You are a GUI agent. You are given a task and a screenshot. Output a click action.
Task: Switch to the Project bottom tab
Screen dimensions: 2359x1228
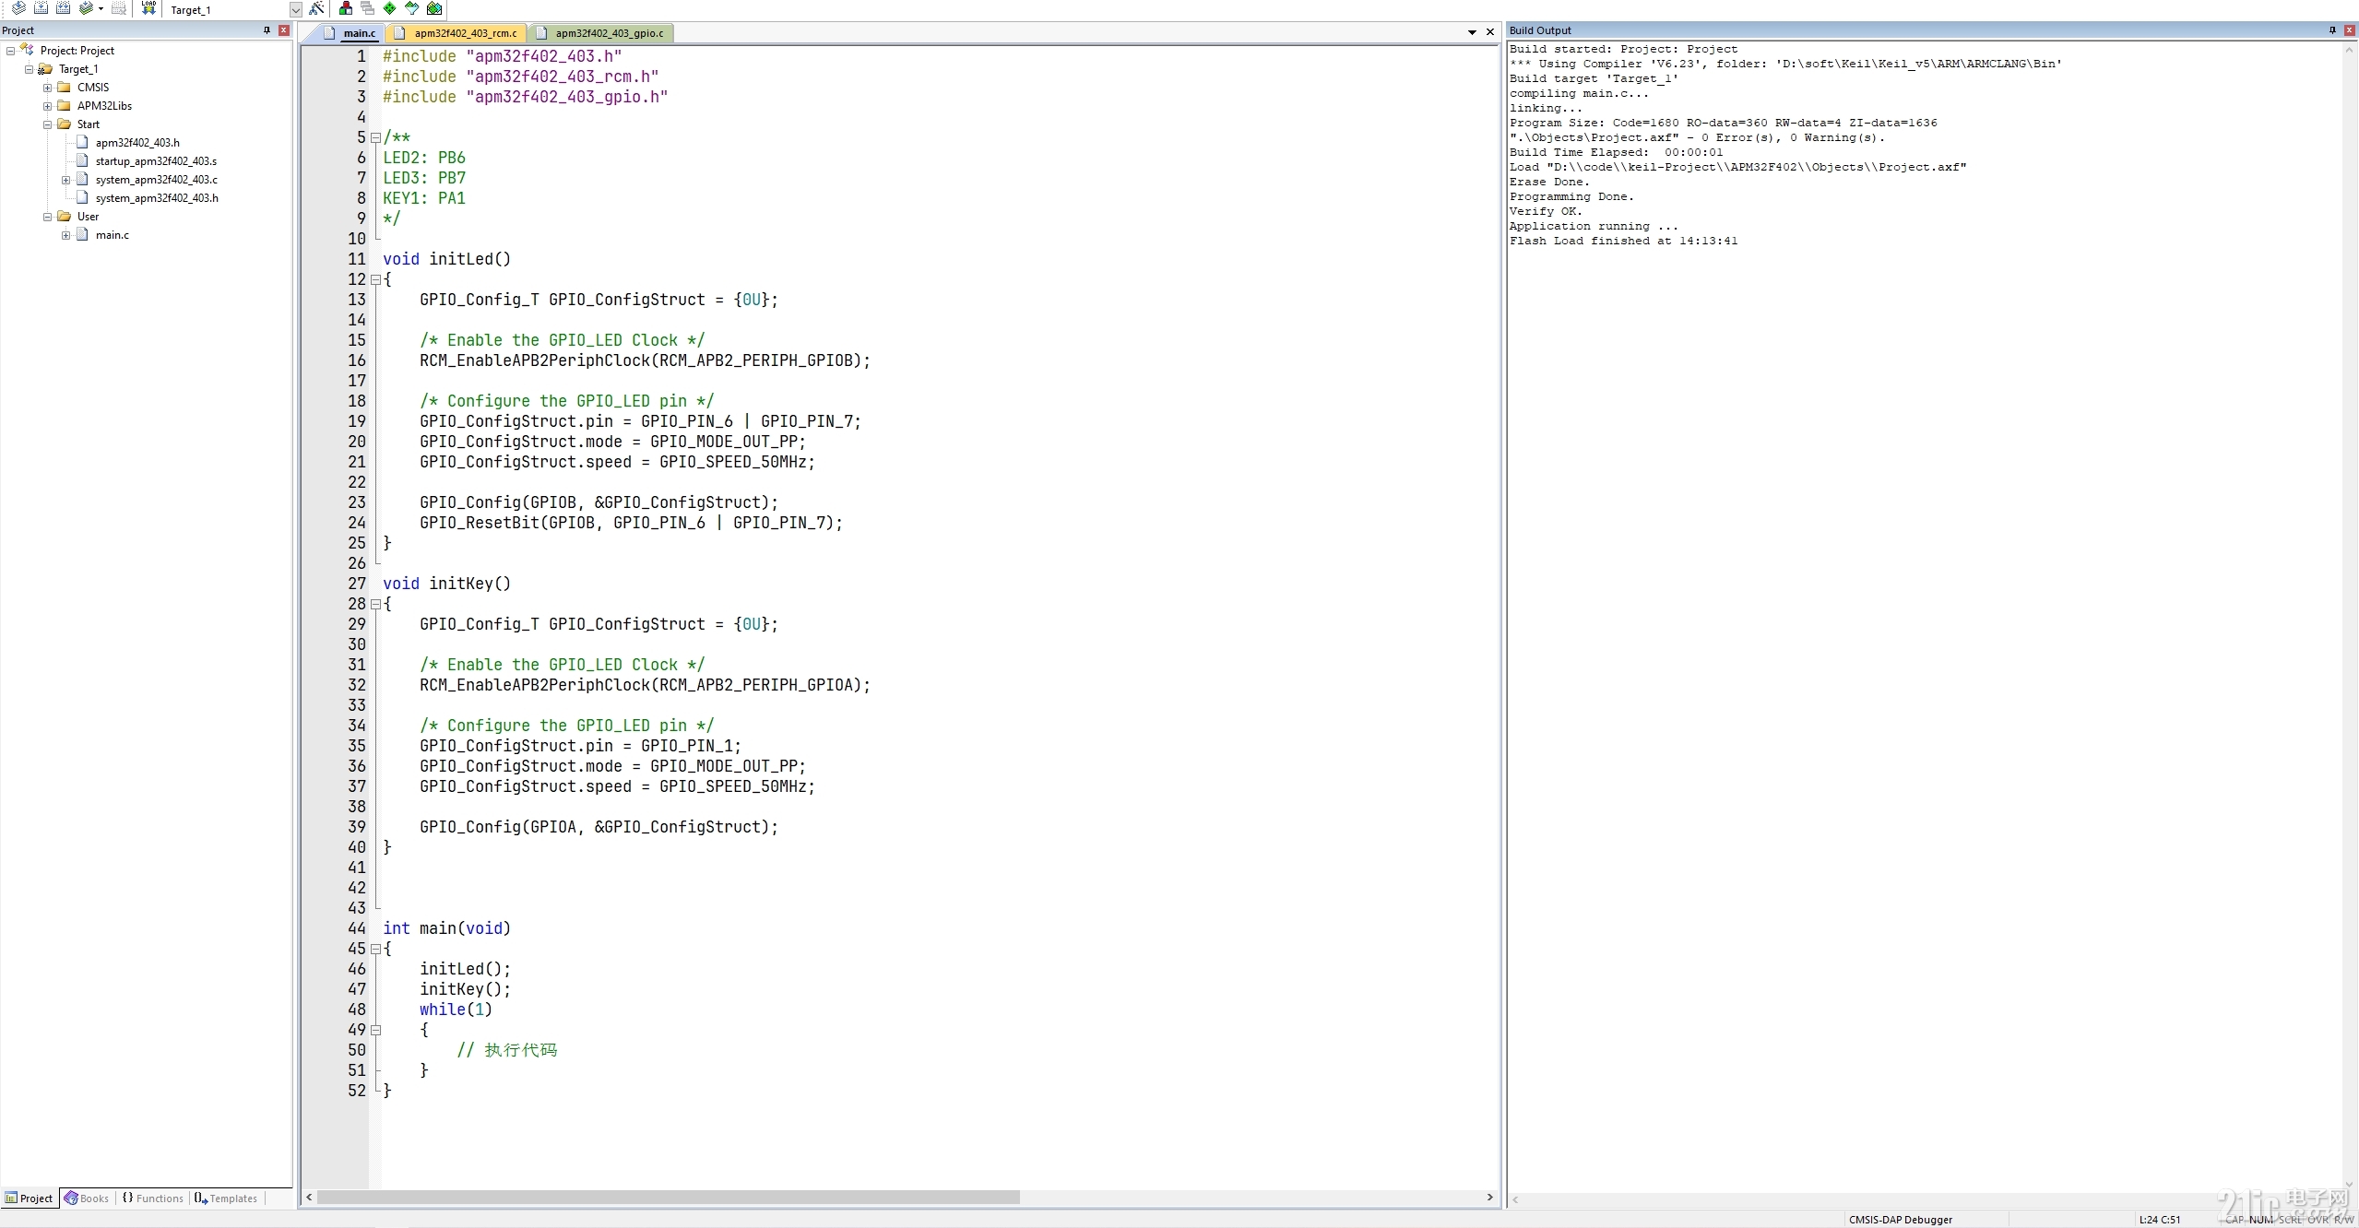point(30,1198)
